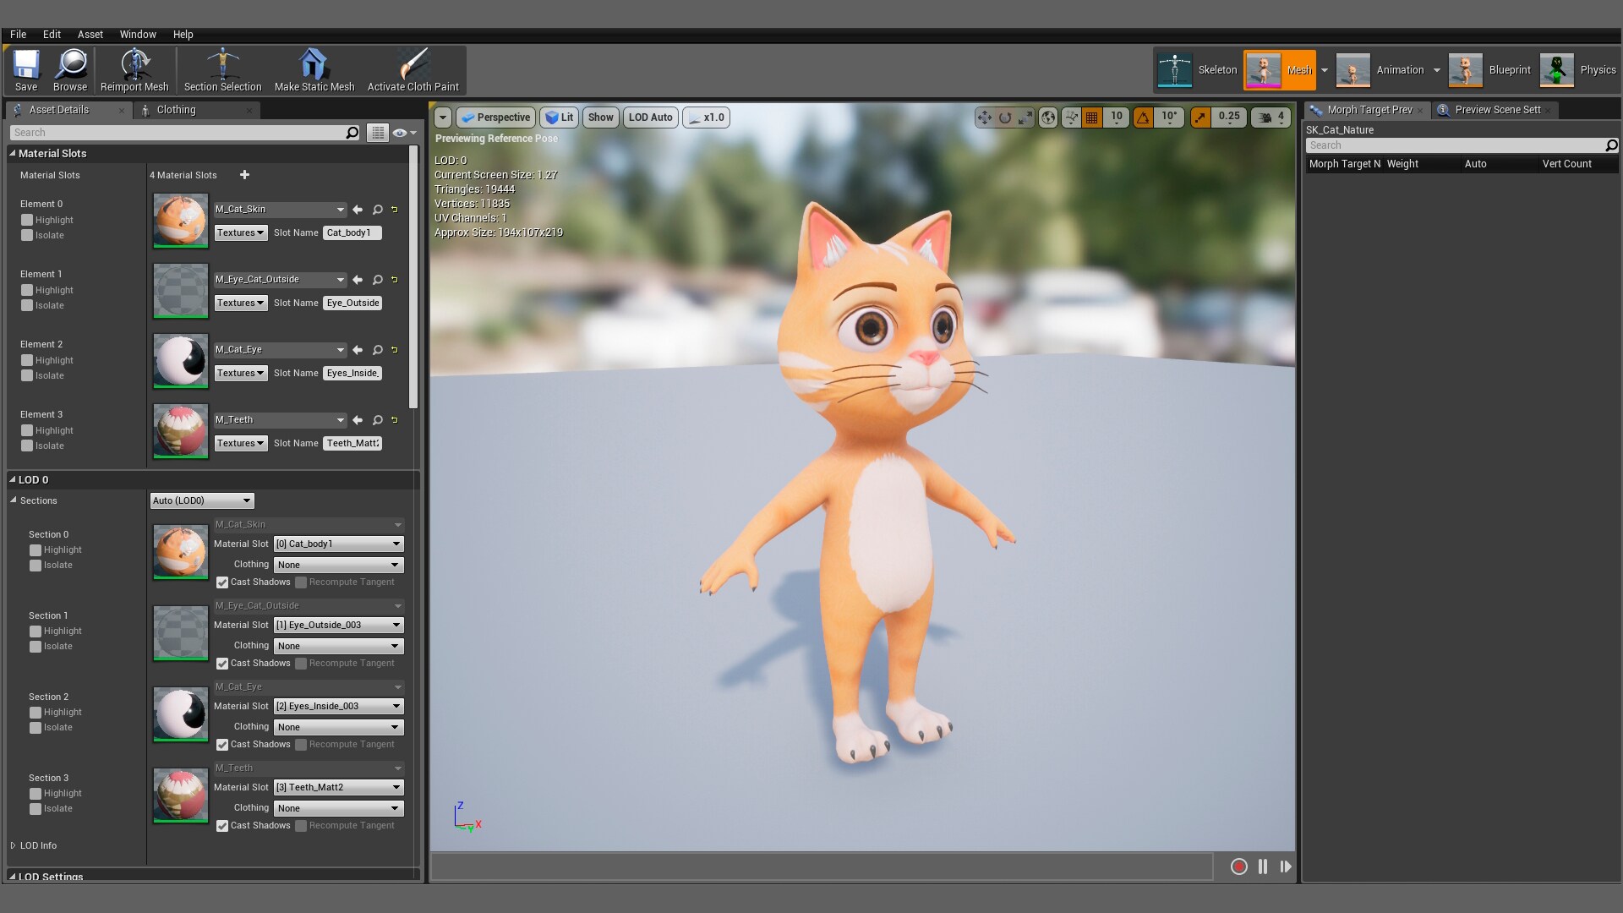Click the Save button
Screen dimensions: 1623x913
pyautogui.click(x=25, y=70)
